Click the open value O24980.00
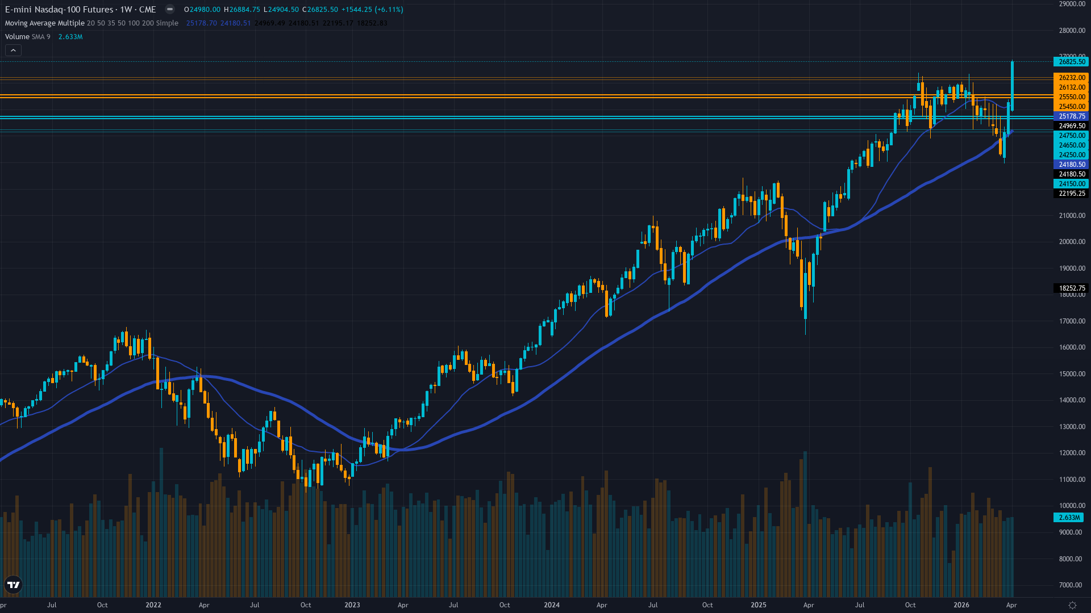This screenshot has width=1091, height=613. tap(202, 10)
